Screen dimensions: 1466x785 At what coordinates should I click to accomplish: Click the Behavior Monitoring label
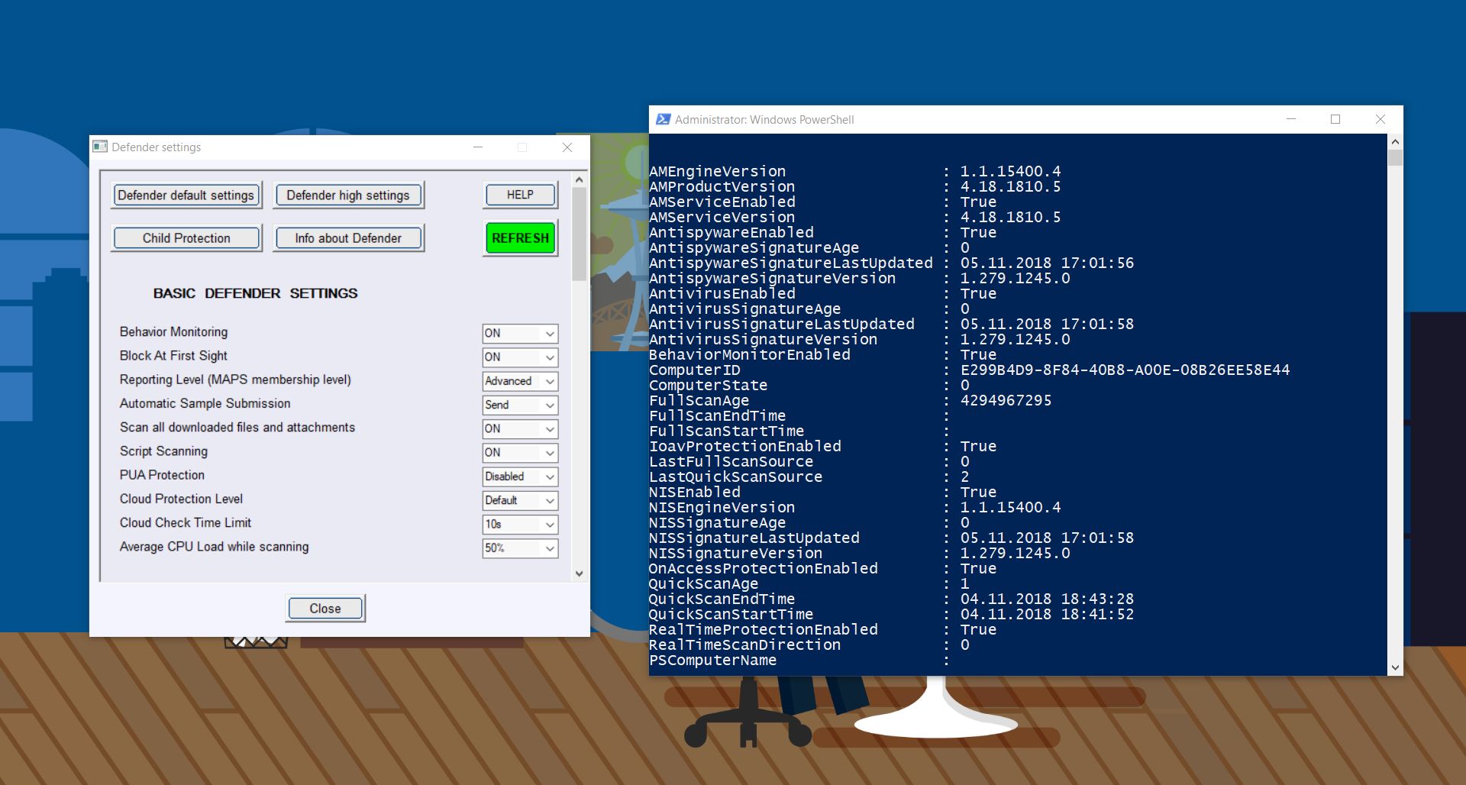173,332
